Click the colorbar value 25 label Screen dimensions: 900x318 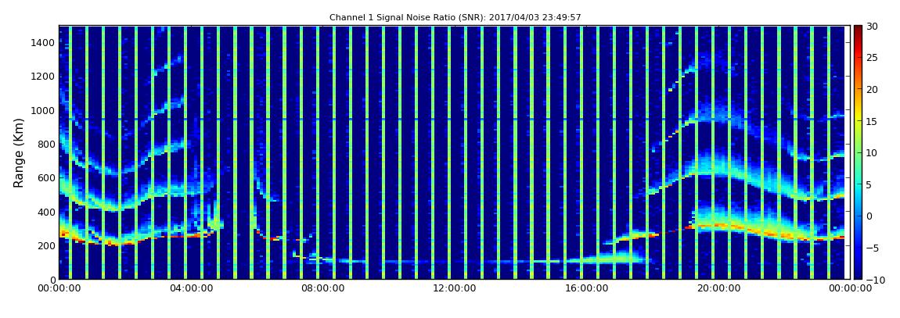pyautogui.click(x=872, y=57)
